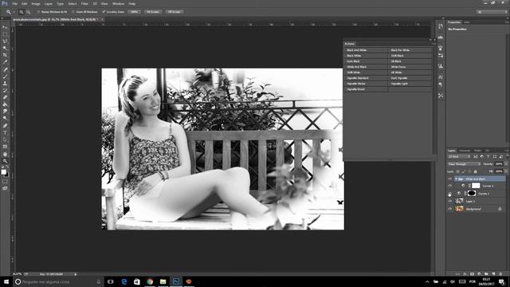The height and width of the screenshot is (287, 510).
Task: Click the Fill Screen button
Action: [x=175, y=12]
